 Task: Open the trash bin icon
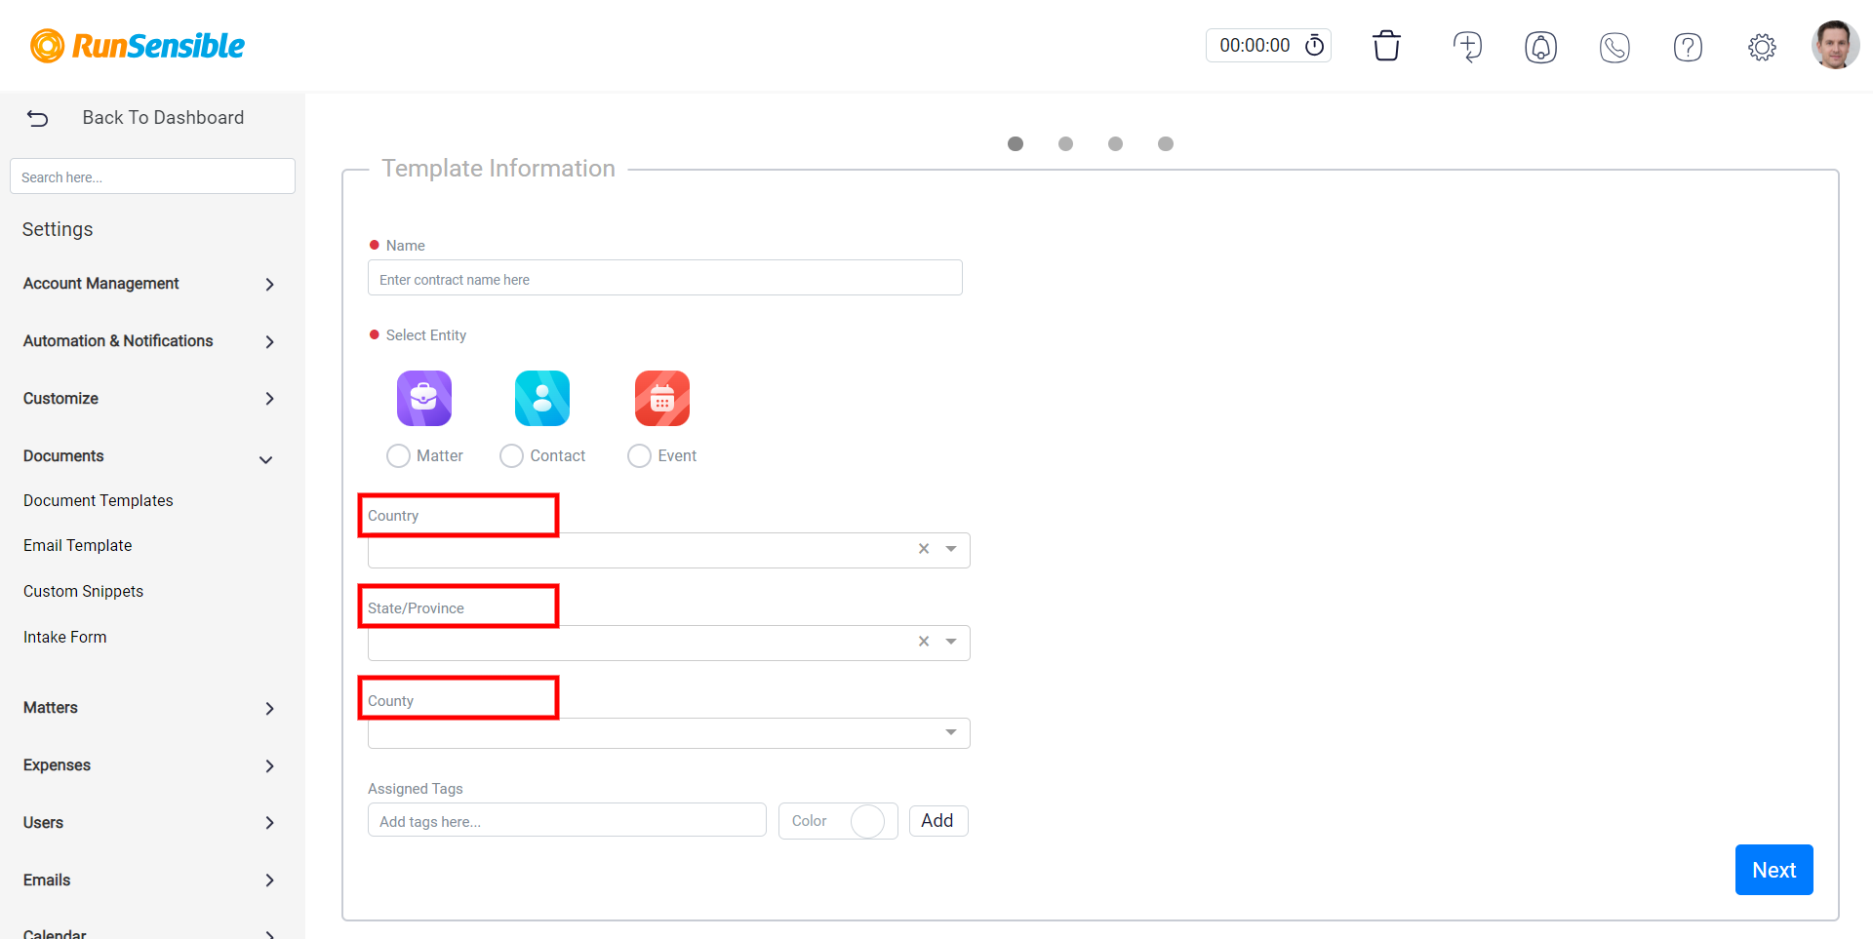1386,46
